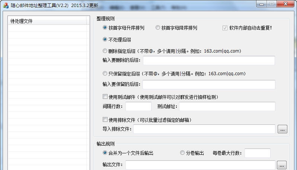Click the 输入要保留的后缀 input field
Screen dimensions: 297x170
(209, 84)
